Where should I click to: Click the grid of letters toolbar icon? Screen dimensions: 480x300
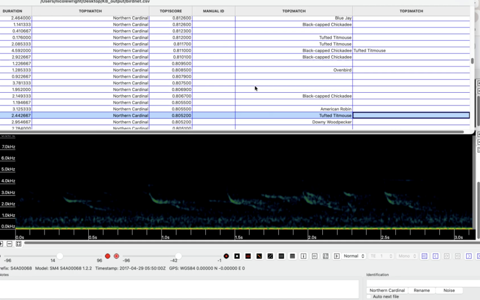point(325,256)
